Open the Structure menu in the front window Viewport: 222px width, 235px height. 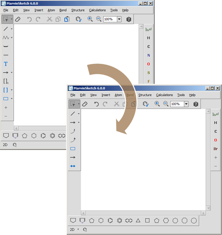click(x=145, y=95)
